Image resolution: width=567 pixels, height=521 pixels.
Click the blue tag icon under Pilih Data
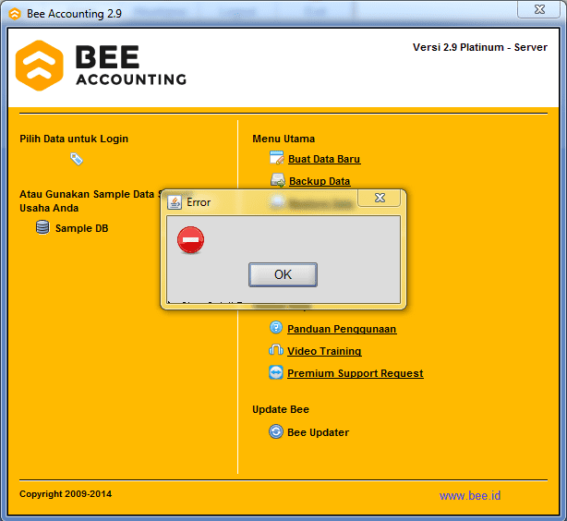tap(77, 159)
